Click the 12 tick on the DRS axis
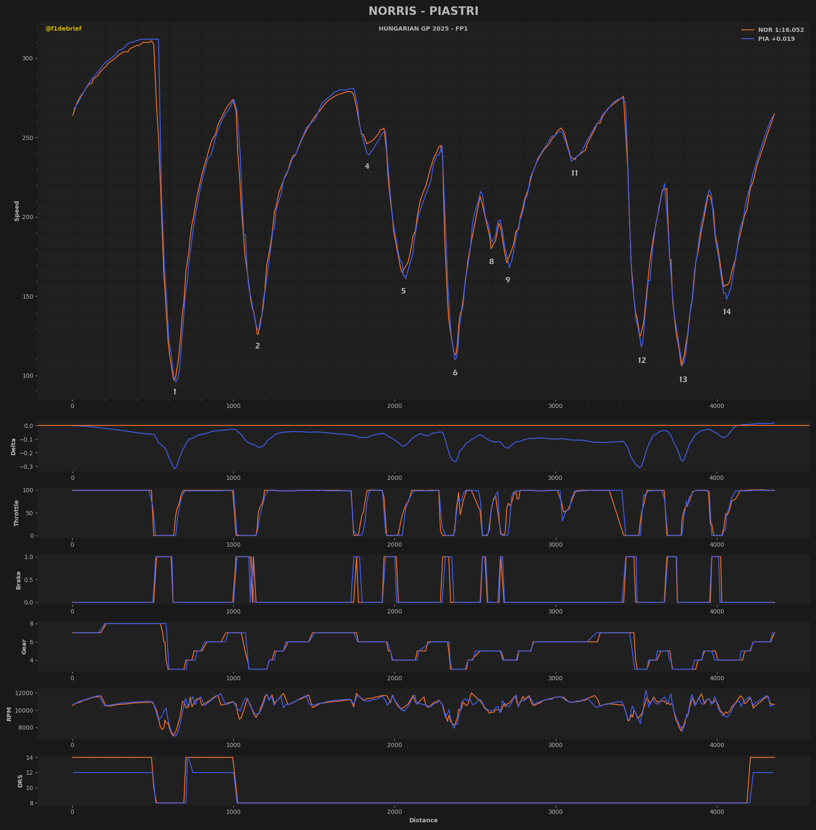 pos(30,773)
